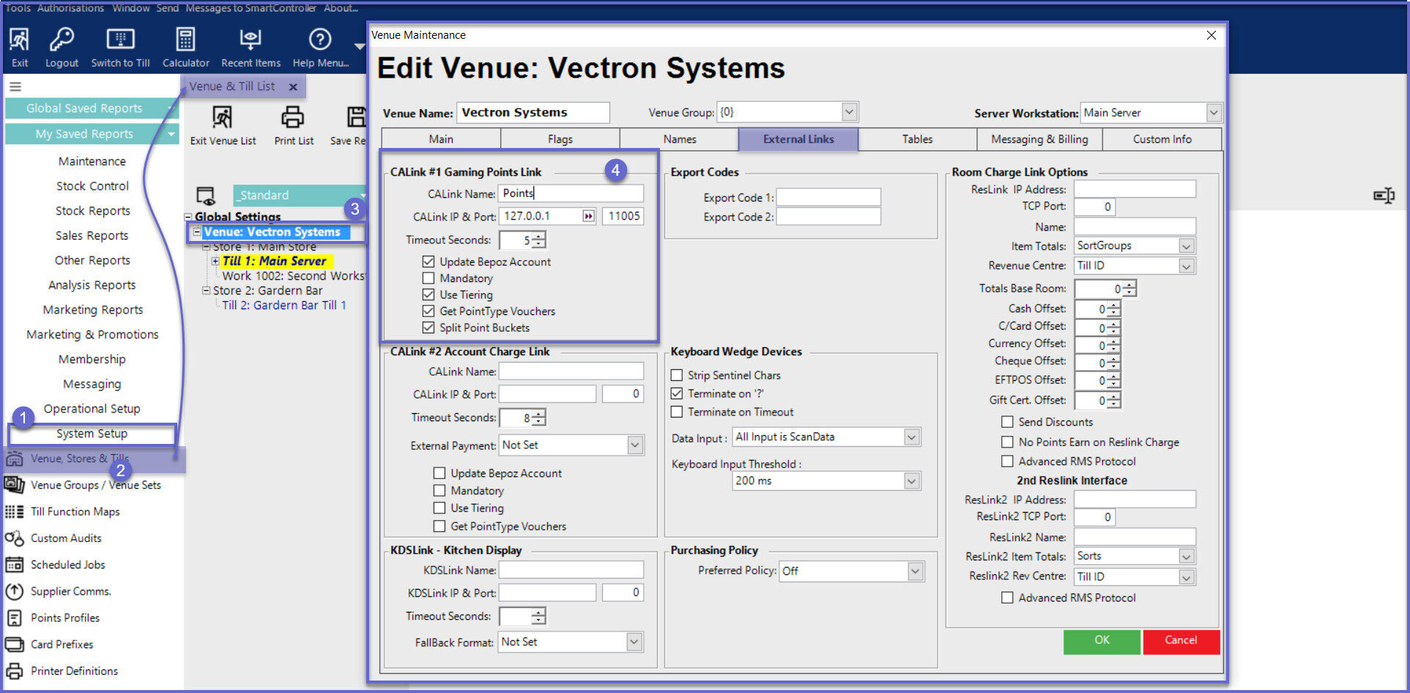Open Points Profiles
The image size is (1410, 693).
(64, 618)
